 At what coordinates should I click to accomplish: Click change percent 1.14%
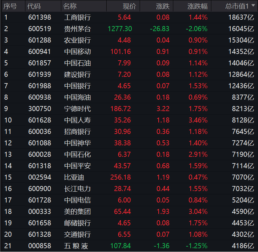[x=198, y=63]
